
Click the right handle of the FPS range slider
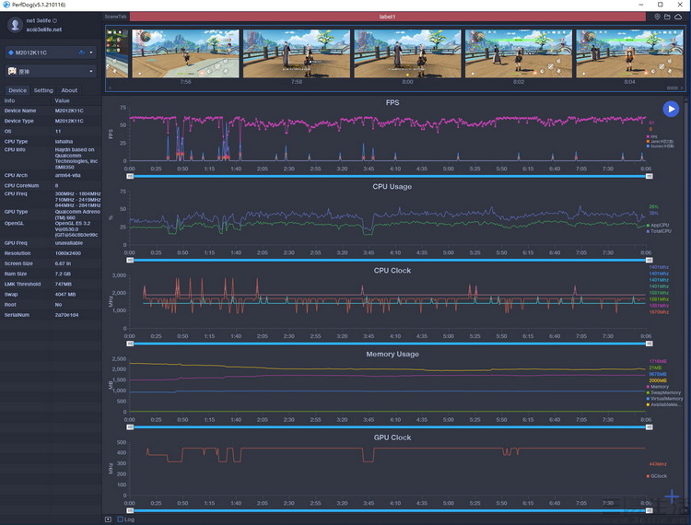650,176
